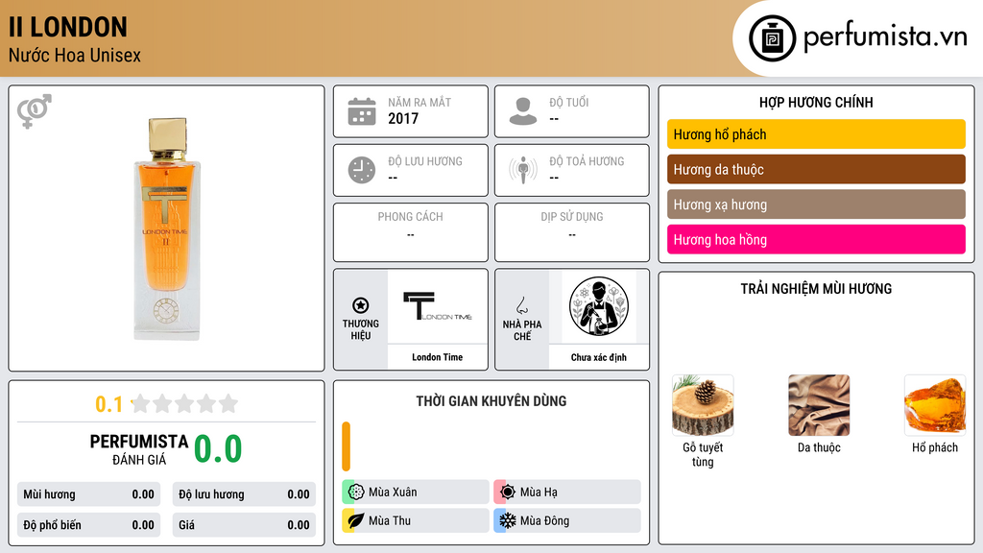
Task: Click the Mùi hương 0.00 score row
Action: (89, 494)
